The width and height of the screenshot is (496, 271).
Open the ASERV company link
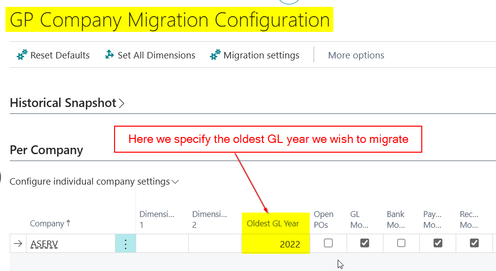(44, 244)
